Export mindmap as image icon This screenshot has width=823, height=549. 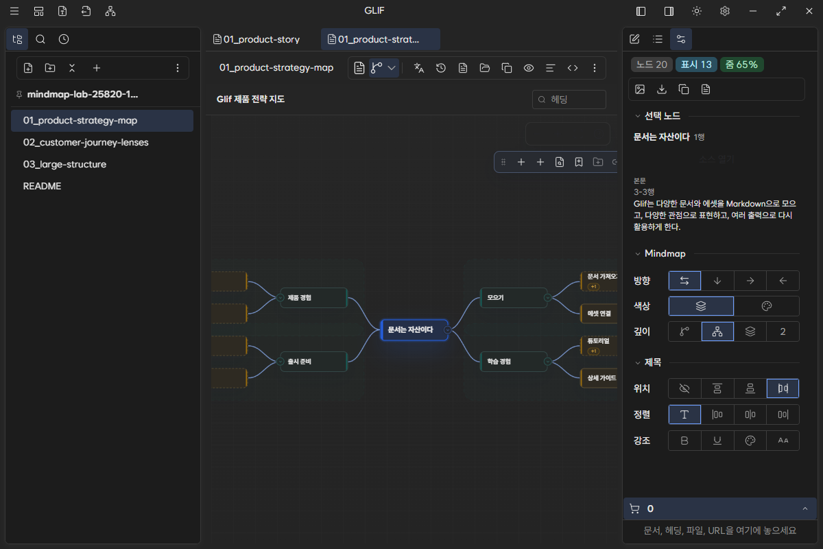(640, 89)
